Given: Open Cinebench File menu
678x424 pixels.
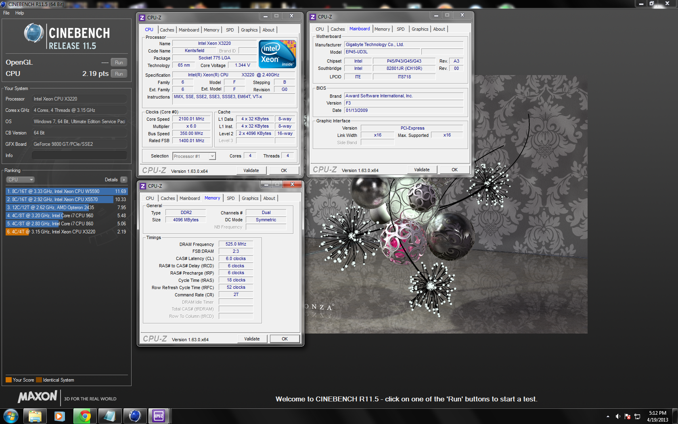Looking at the screenshot, I should (x=6, y=13).
